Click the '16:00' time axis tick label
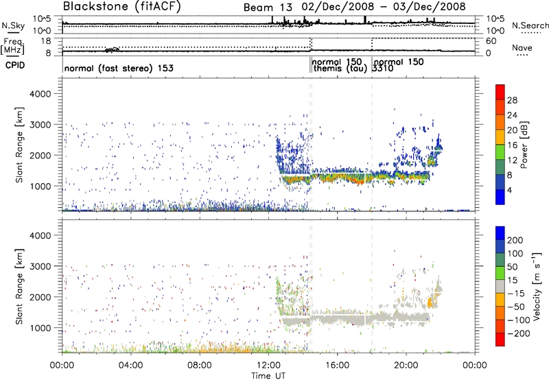 pyautogui.click(x=337, y=366)
